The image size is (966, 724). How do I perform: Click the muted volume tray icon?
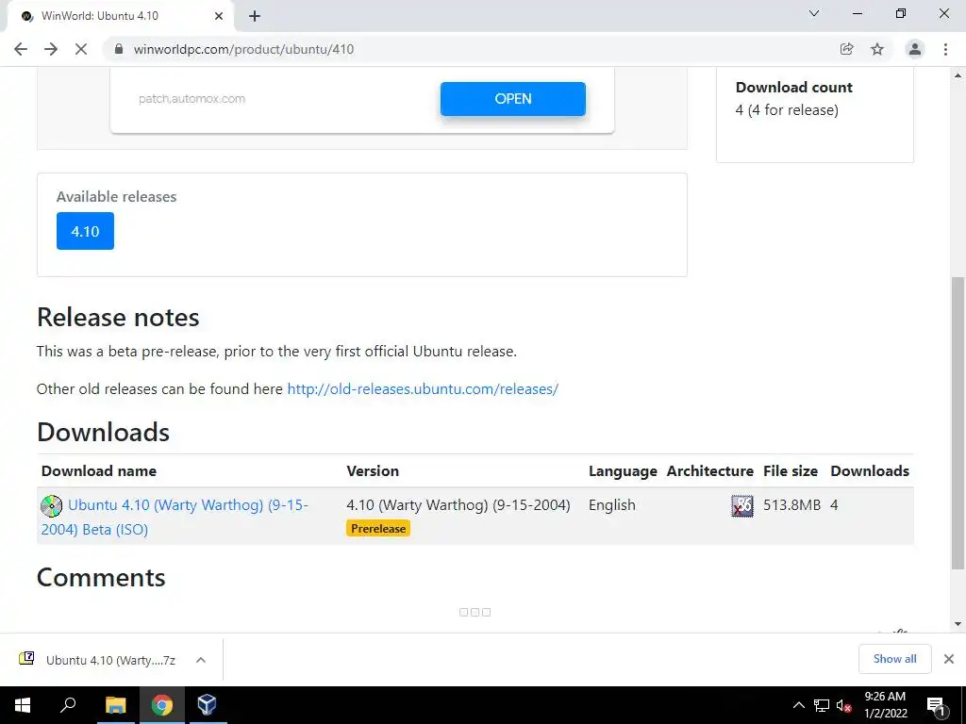coord(844,705)
